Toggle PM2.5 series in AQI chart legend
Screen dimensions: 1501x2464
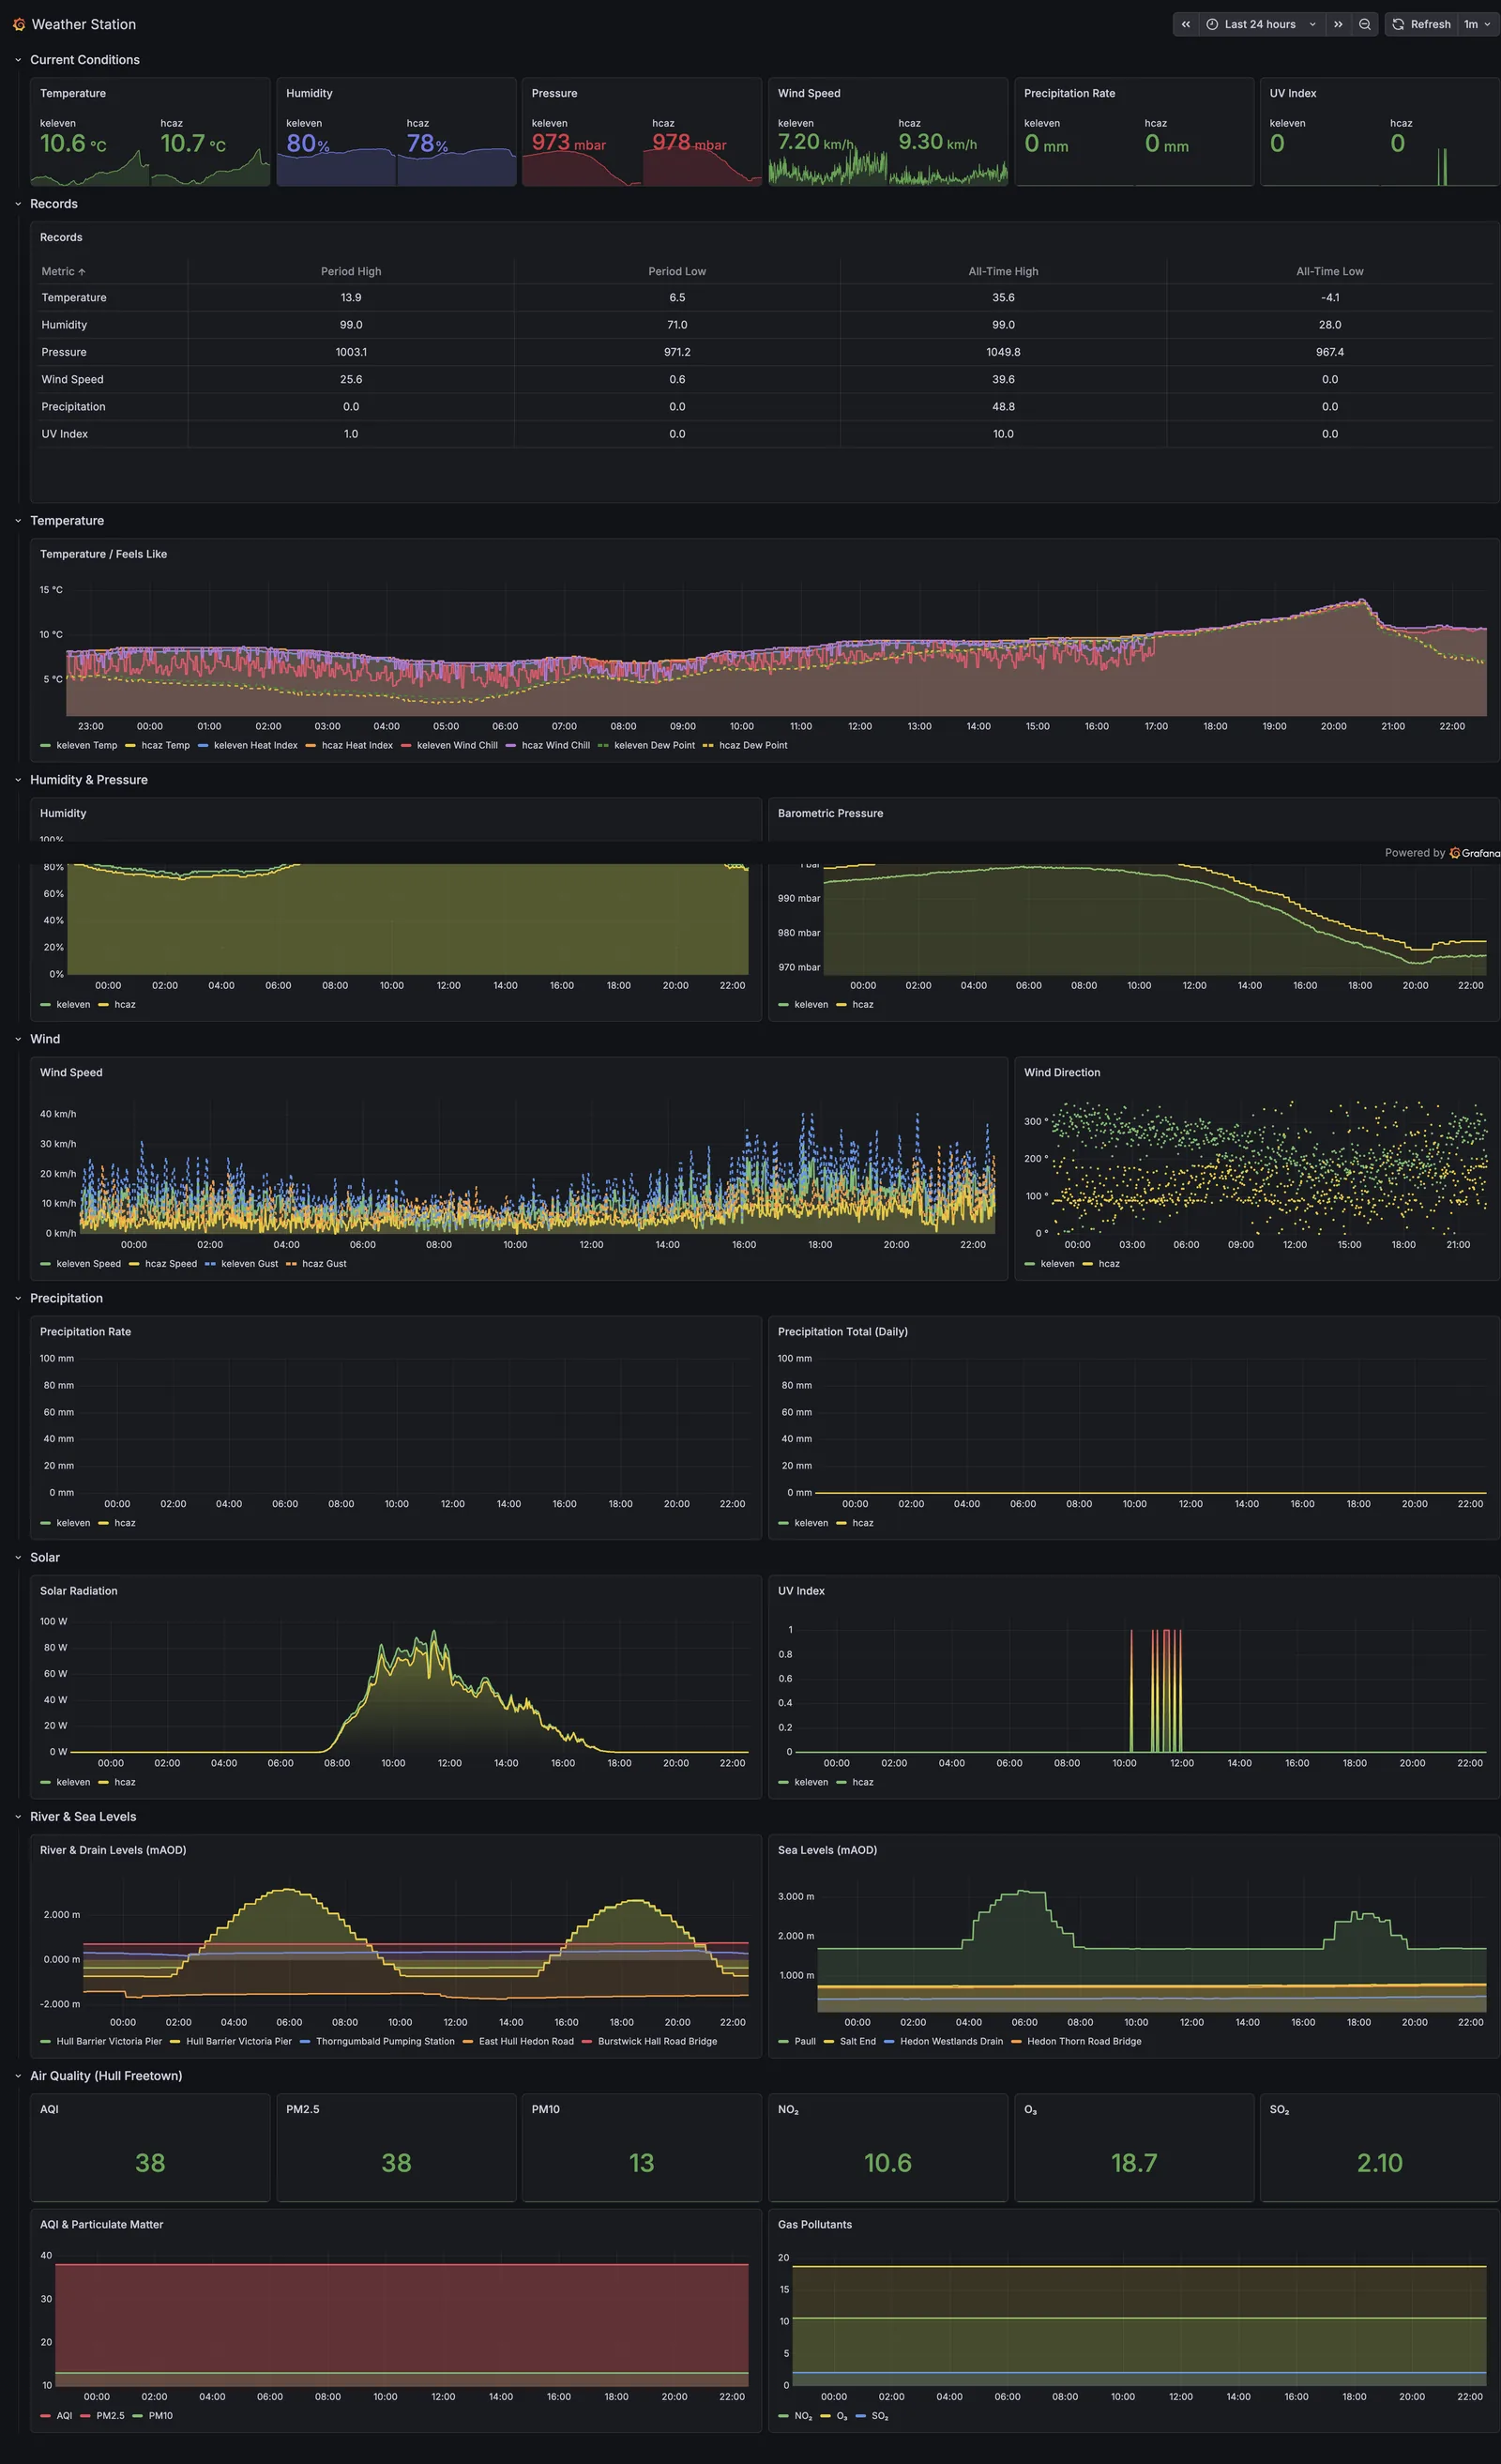click(110, 2415)
